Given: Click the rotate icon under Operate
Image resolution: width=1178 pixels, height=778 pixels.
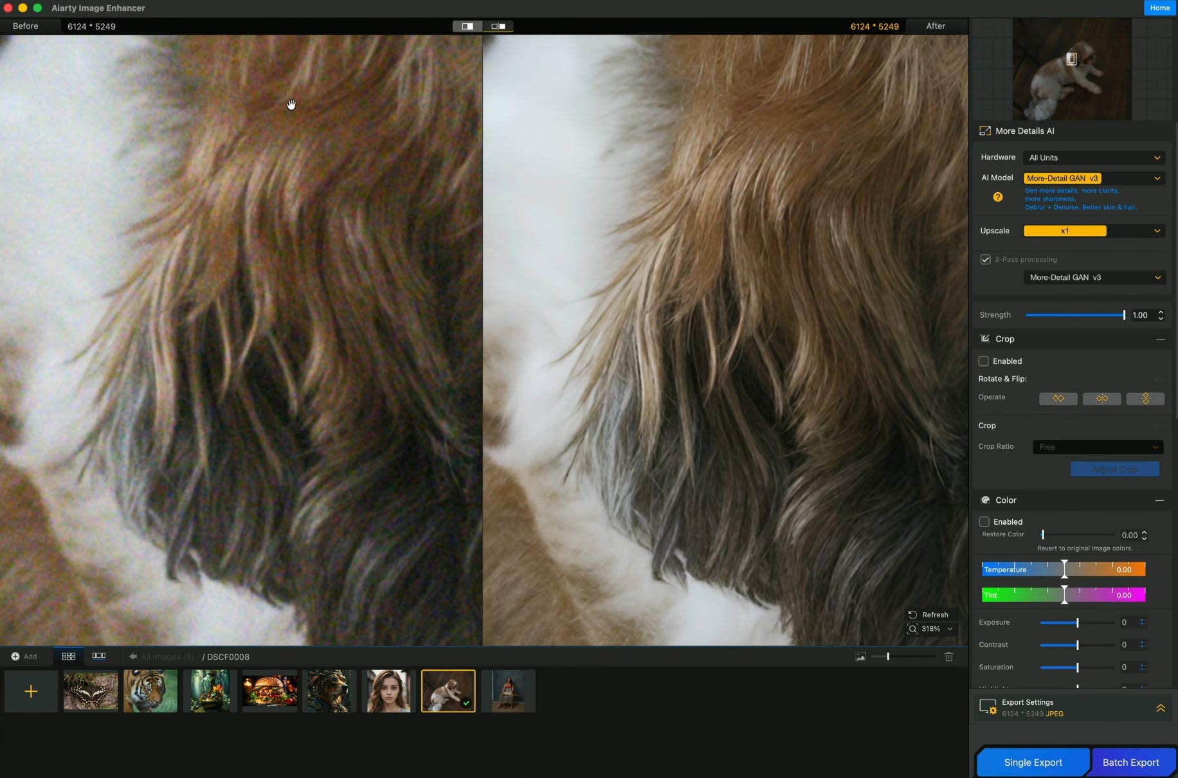Looking at the screenshot, I should coord(1058,399).
